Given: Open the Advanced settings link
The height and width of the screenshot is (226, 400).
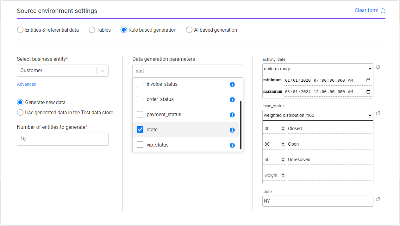Looking at the screenshot, I should pos(27,84).
